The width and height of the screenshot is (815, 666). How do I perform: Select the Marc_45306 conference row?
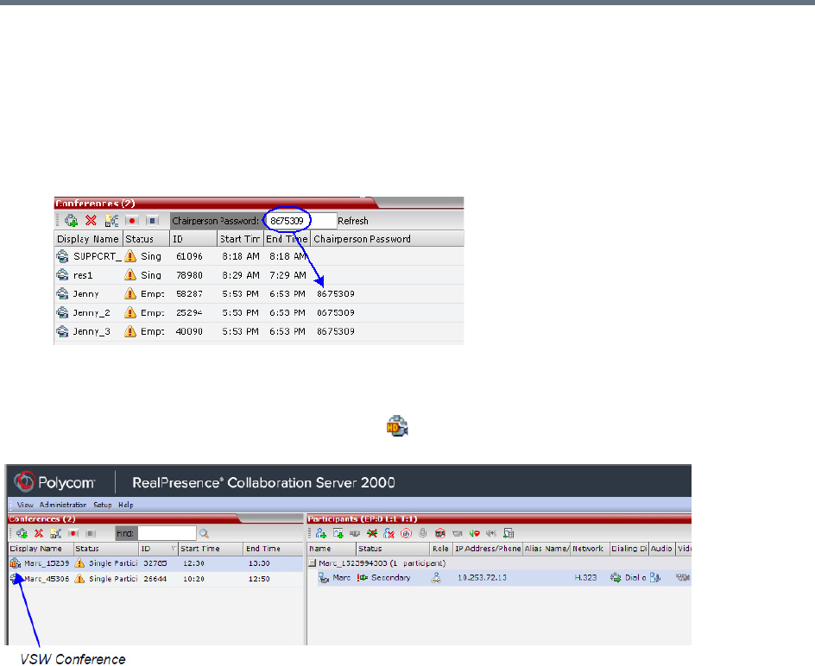click(156, 579)
